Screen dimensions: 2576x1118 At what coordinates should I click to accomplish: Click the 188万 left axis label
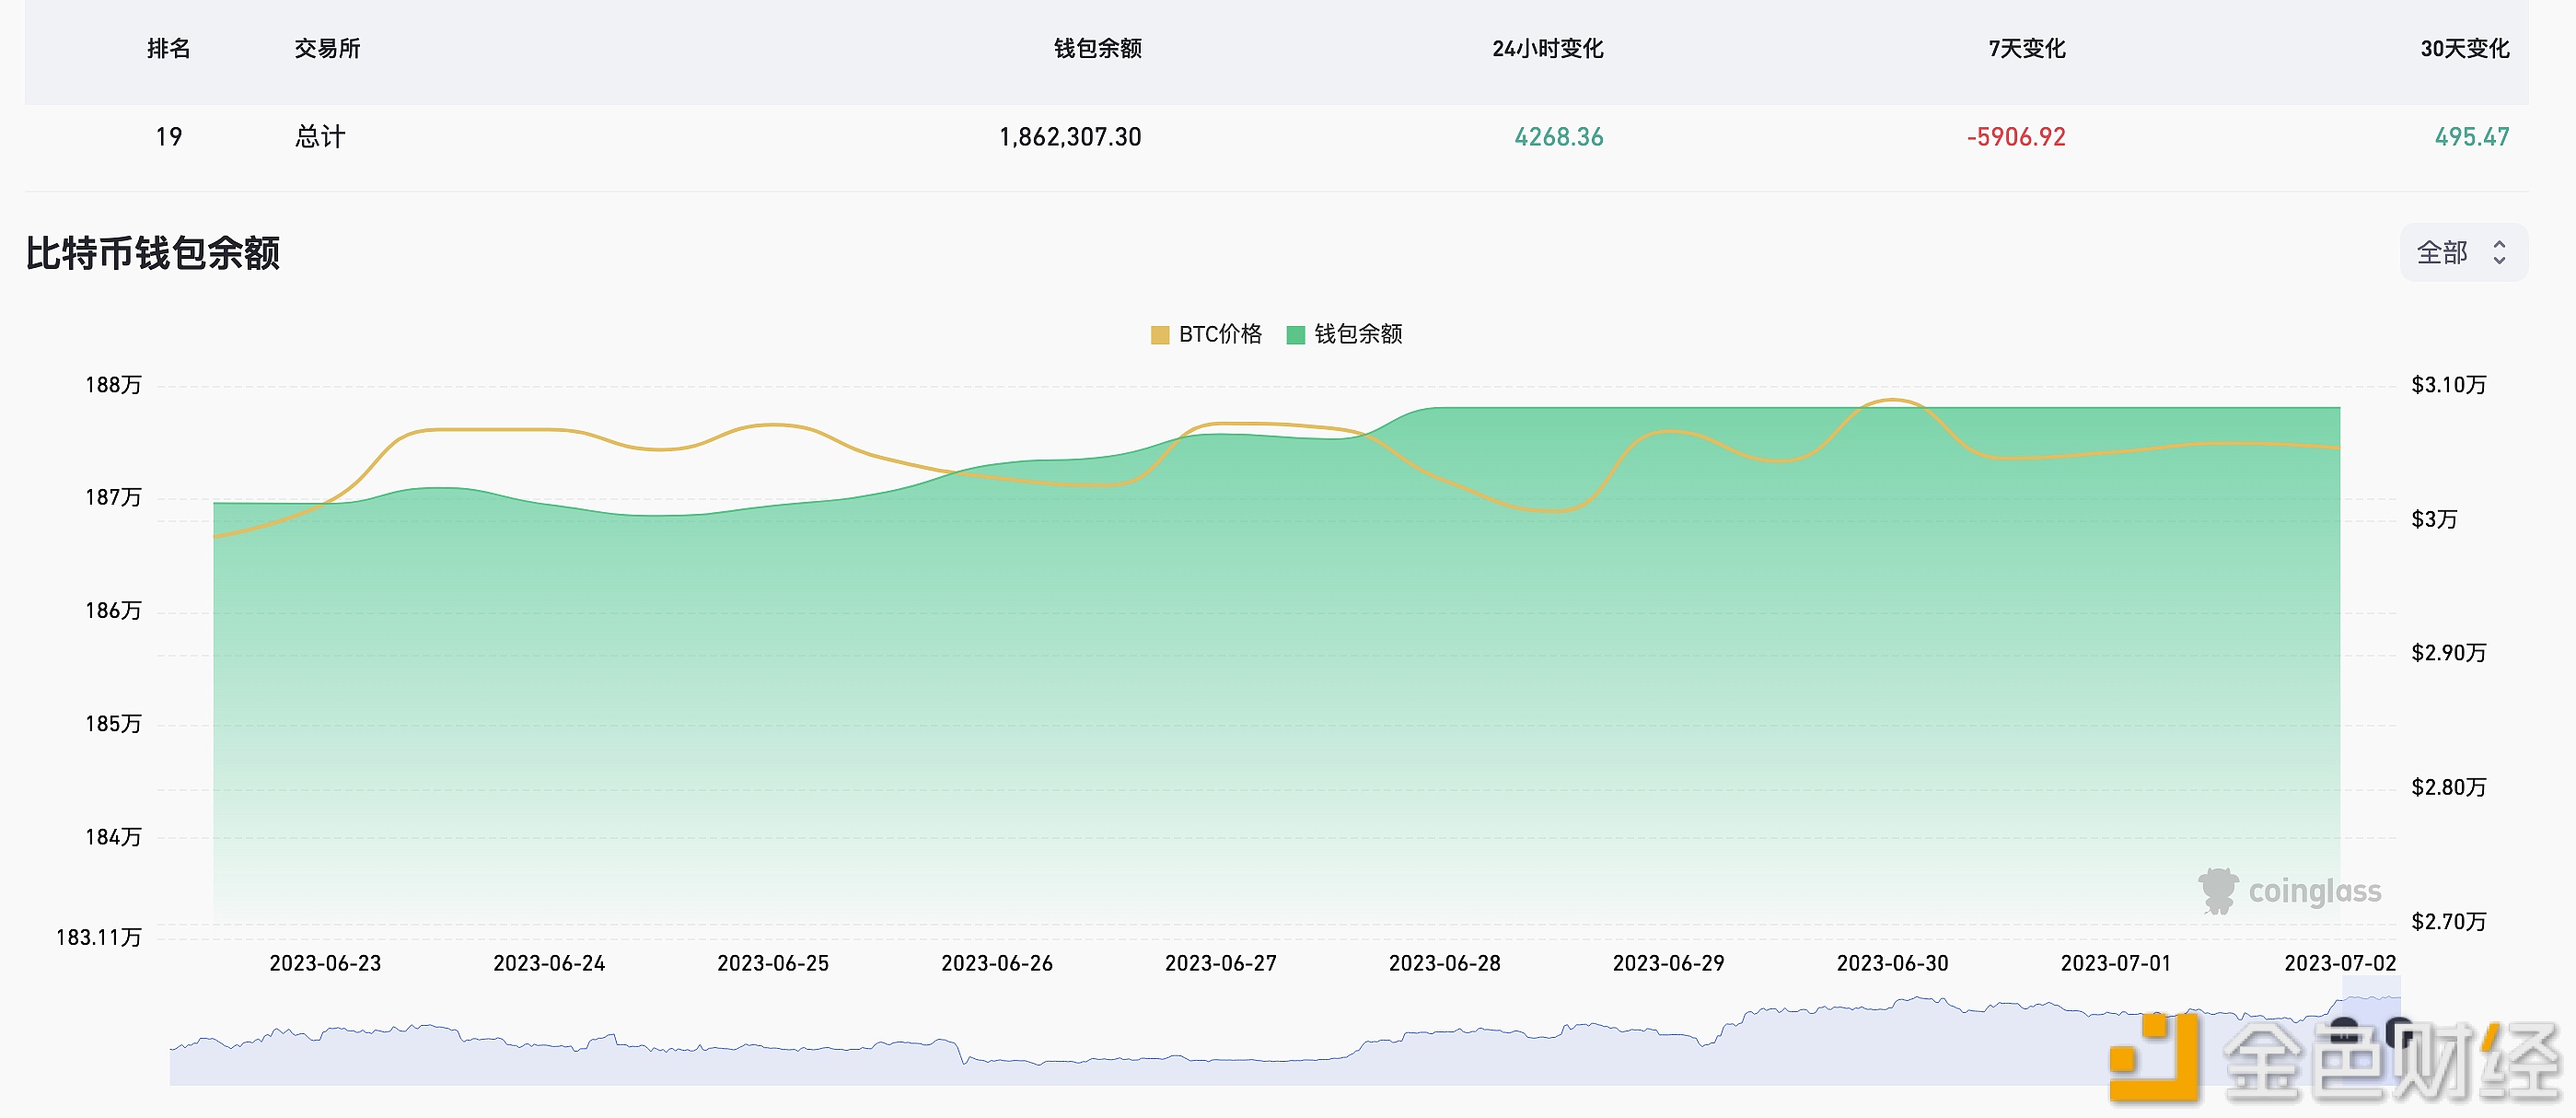coord(113,385)
